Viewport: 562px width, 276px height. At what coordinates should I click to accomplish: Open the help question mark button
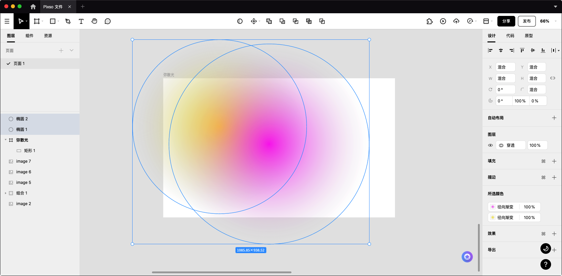546,264
